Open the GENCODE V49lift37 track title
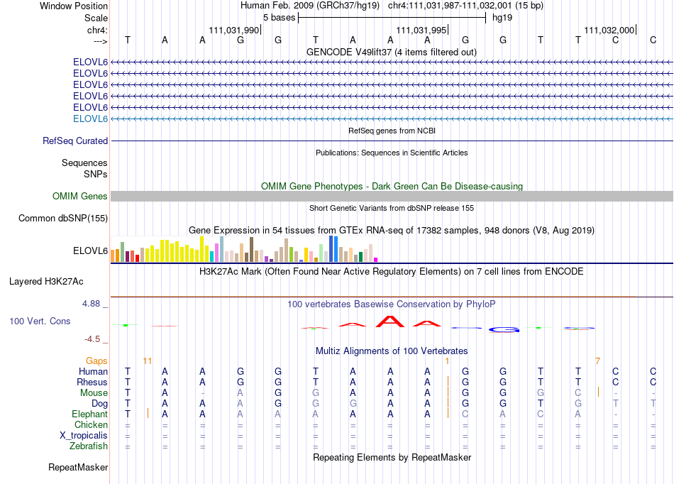The image size is (674, 484). [x=391, y=52]
